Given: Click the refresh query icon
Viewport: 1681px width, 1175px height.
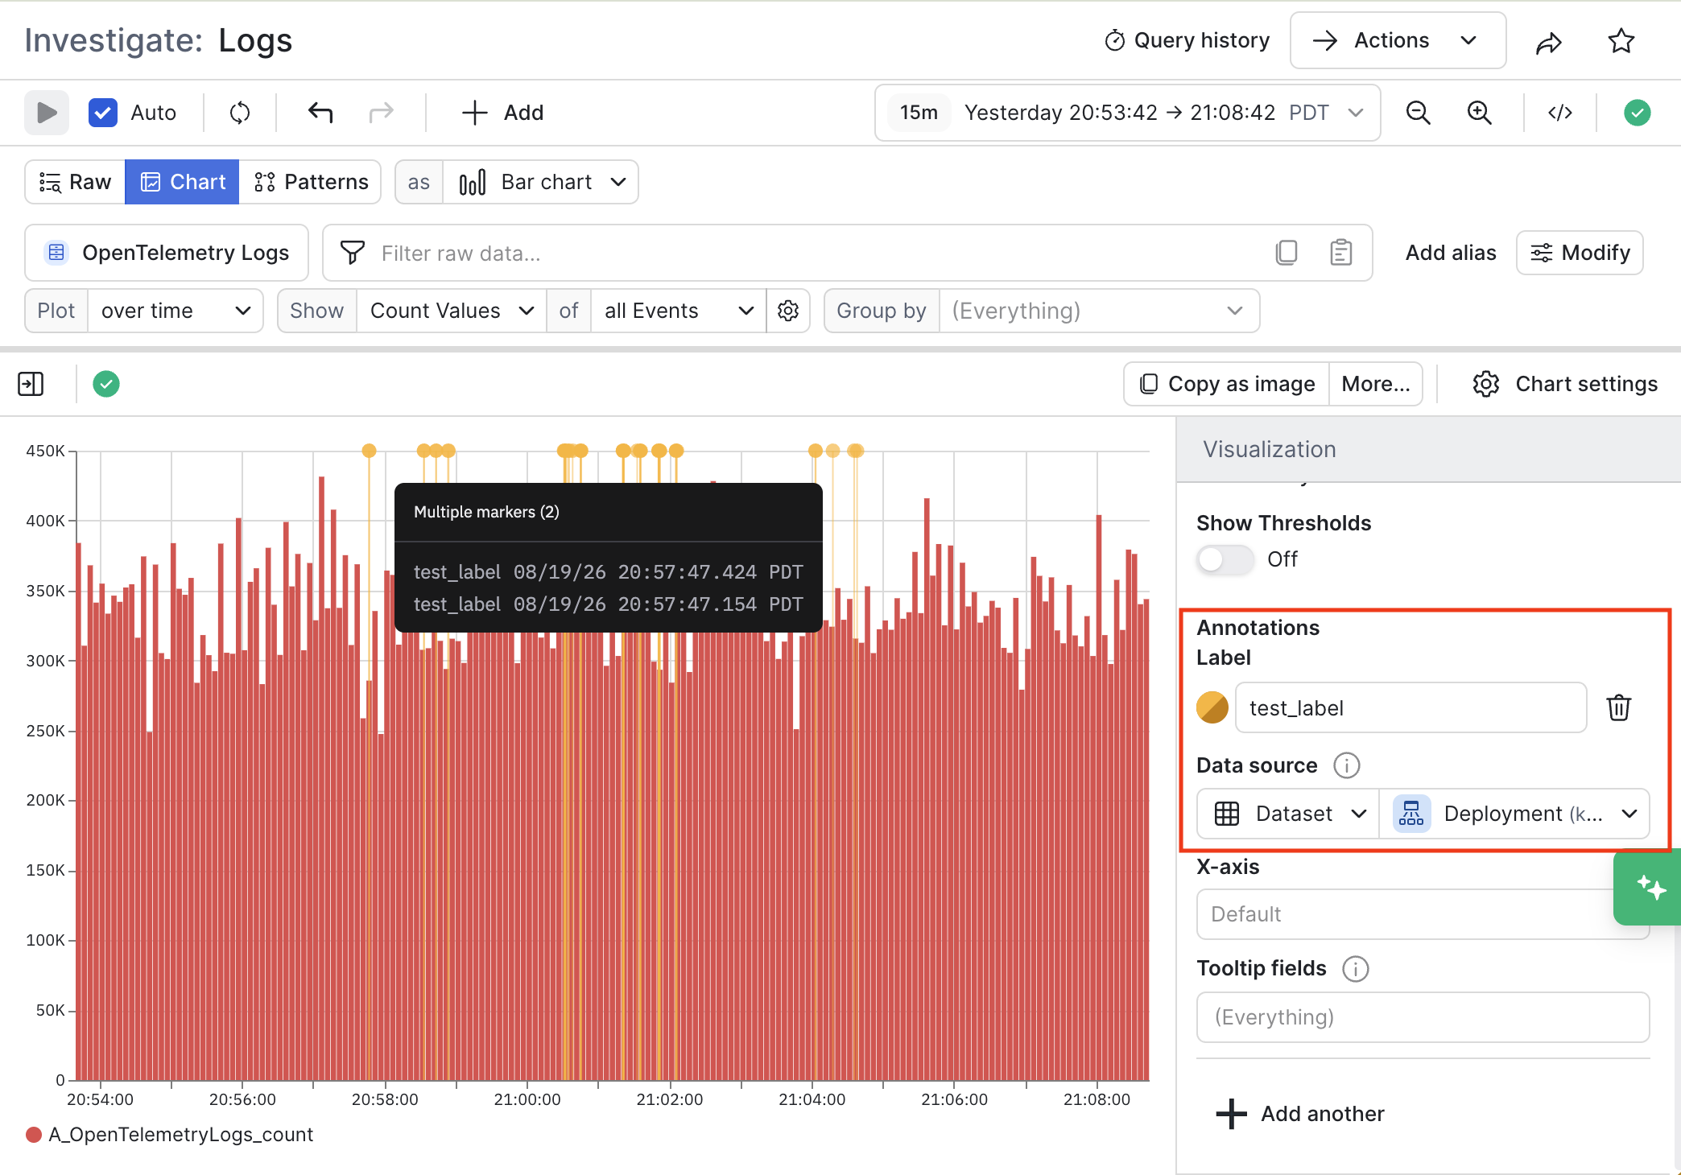Looking at the screenshot, I should coord(240,113).
